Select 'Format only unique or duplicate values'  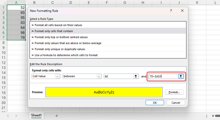pyautogui.click(x=60, y=49)
